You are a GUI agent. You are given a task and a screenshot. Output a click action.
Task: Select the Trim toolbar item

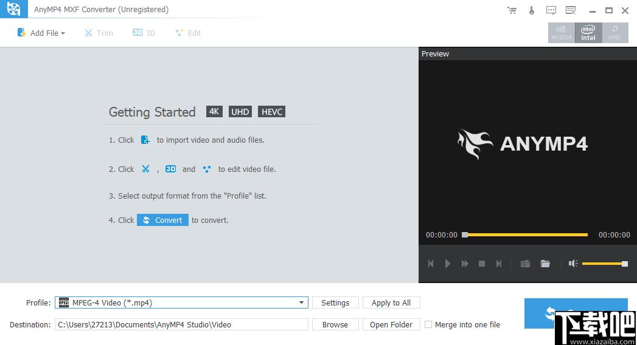click(x=99, y=33)
